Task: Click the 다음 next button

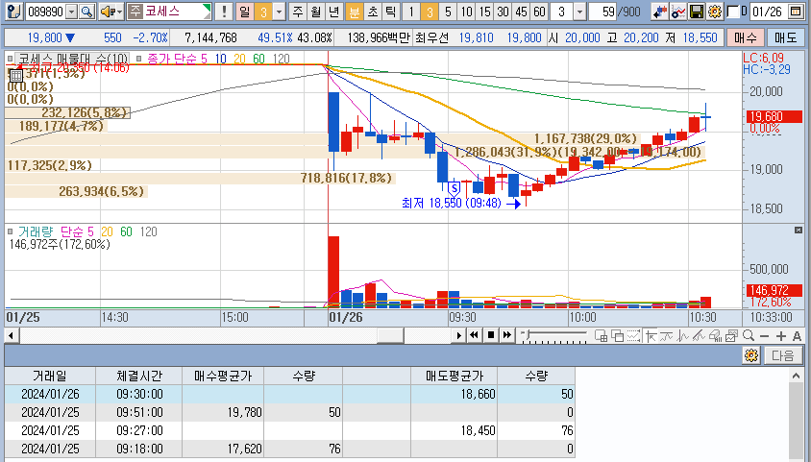Action: pos(782,355)
